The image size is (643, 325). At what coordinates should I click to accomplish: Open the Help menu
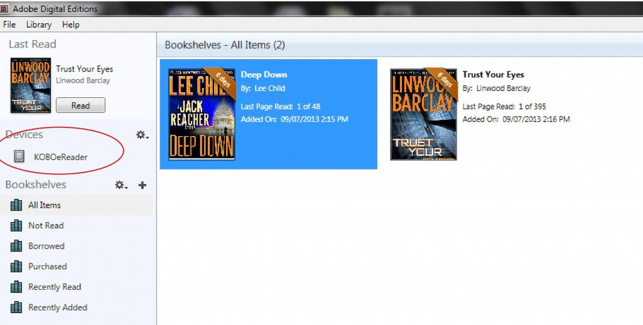(70, 24)
